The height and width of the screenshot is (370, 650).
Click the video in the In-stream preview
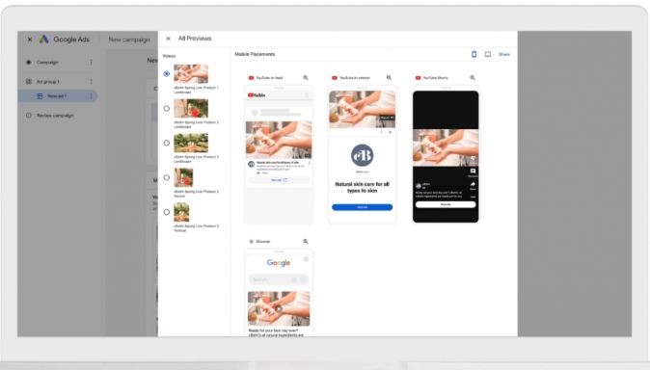tap(362, 110)
